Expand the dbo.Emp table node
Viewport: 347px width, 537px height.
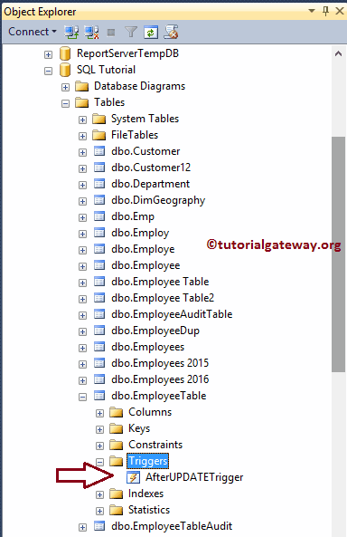click(82, 218)
